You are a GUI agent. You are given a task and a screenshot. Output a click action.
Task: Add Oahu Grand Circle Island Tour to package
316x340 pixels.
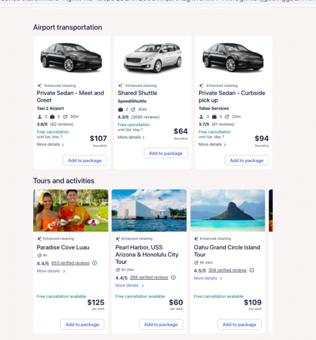point(239,325)
